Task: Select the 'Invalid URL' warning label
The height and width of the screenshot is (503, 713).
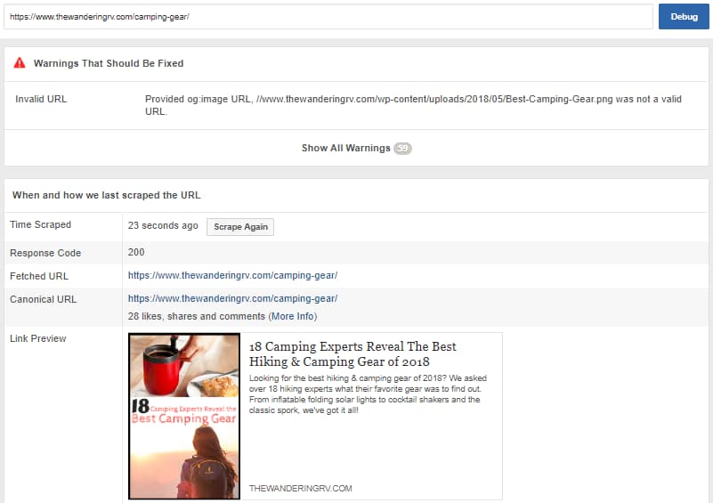Action: click(41, 99)
